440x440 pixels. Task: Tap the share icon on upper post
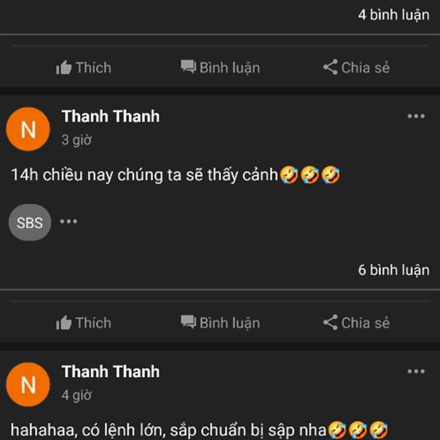330,67
